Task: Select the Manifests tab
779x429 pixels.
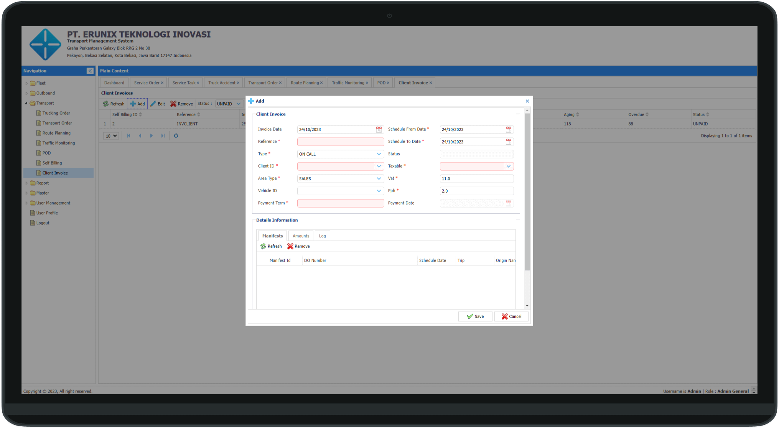Action: pyautogui.click(x=273, y=236)
